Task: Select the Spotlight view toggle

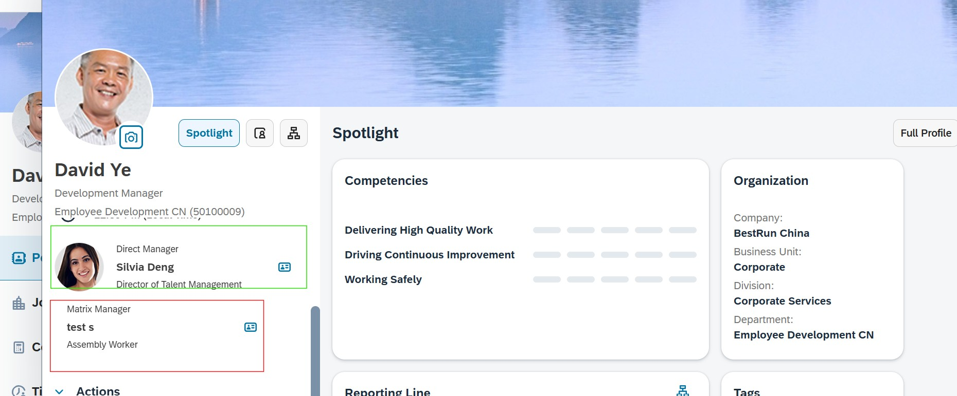Action: click(x=209, y=133)
